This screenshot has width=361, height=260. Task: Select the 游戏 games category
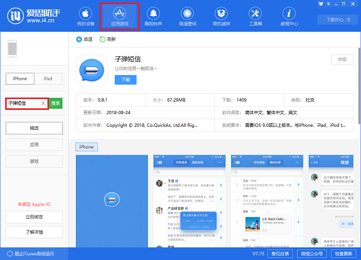pyautogui.click(x=35, y=161)
